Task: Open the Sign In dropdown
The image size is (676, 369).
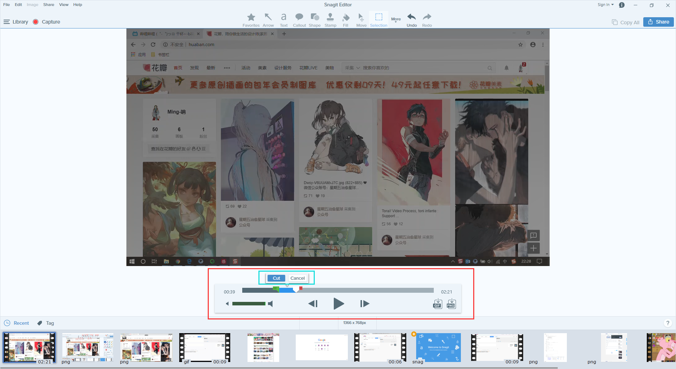Action: pyautogui.click(x=606, y=5)
